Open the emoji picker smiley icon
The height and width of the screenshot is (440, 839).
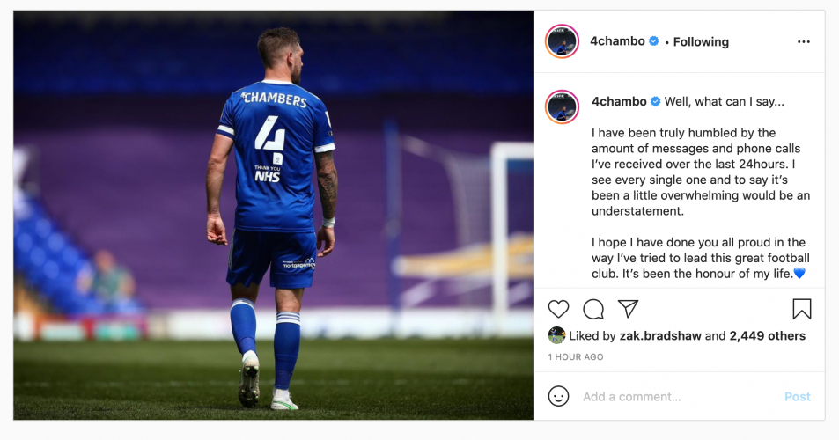pos(558,396)
